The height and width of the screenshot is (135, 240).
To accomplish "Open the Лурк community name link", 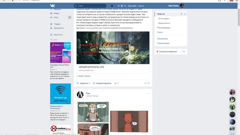I will coord(88,93).
